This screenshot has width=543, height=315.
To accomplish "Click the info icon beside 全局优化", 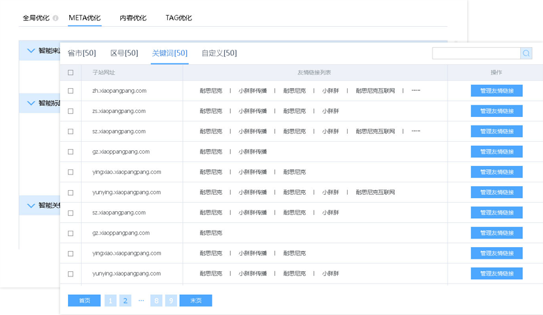I will [x=56, y=18].
